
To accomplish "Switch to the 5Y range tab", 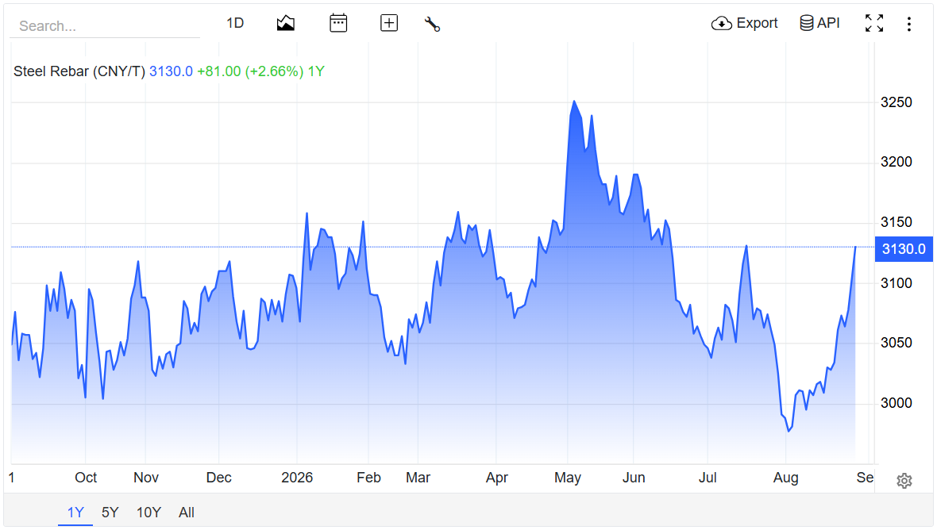I will point(110,512).
